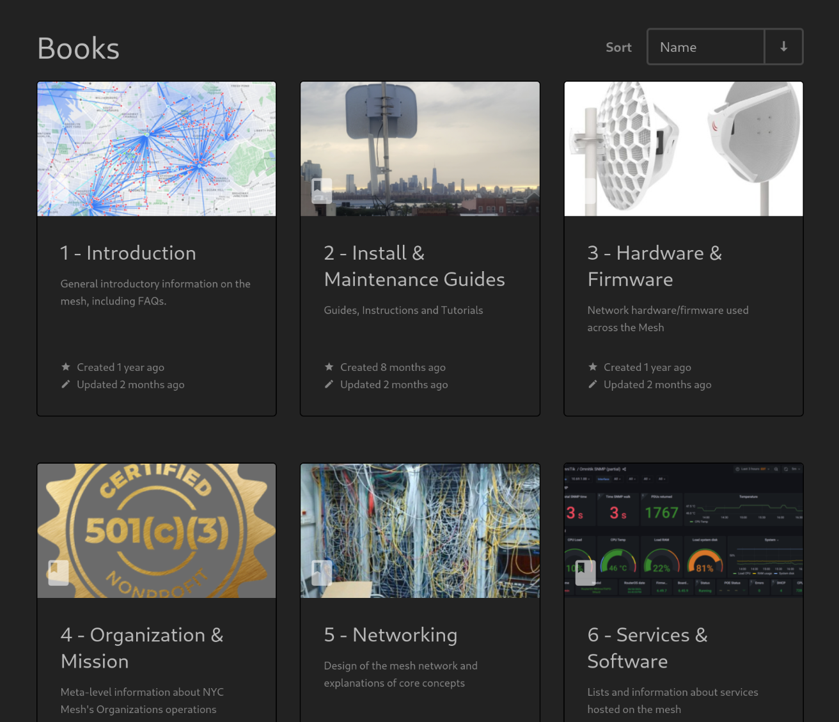Click the mesh map cover image

(x=157, y=149)
